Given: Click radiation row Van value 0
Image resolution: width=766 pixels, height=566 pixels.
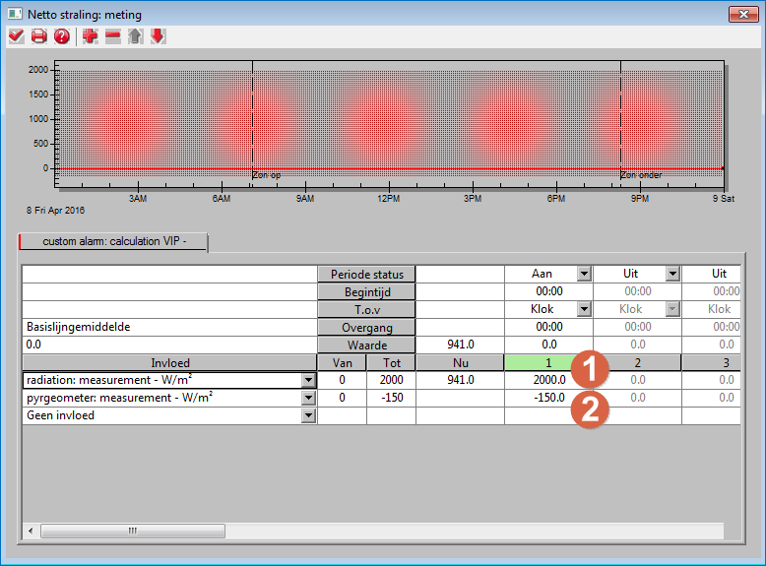Looking at the screenshot, I should 342,380.
